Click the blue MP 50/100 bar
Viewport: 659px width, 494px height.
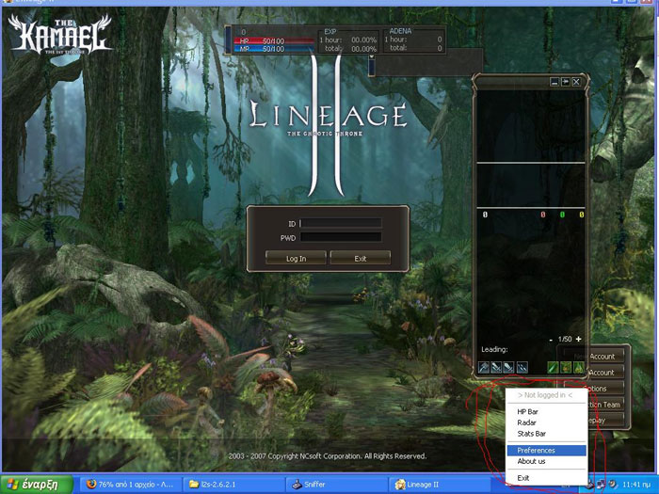click(274, 49)
